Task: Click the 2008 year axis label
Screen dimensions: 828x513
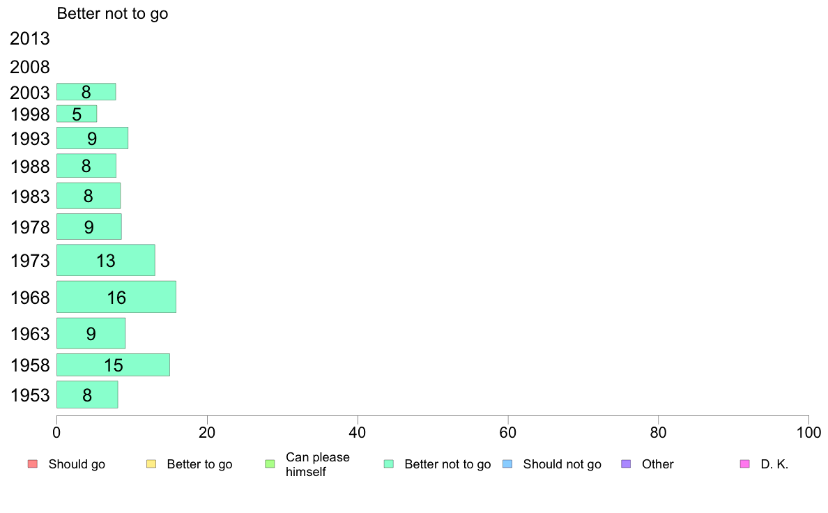Action: coord(29,67)
